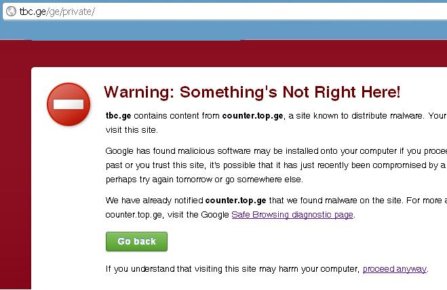Click the dark red page background
The image size is (447, 290).
15,169
